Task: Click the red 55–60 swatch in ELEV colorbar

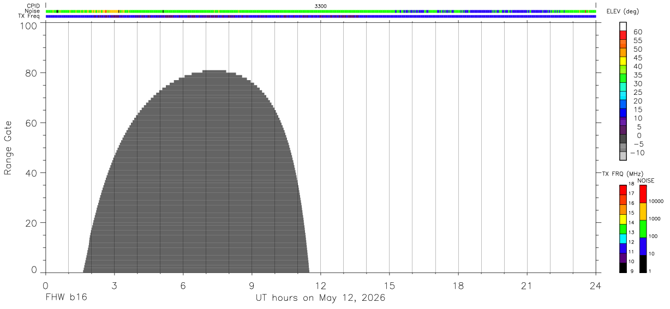Action: click(x=623, y=35)
